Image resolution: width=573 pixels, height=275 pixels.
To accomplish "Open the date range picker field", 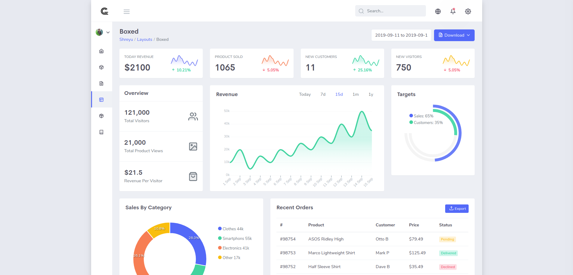I will click(401, 35).
